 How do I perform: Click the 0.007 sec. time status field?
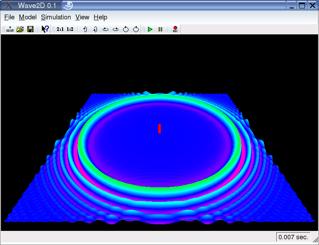[x=293, y=237]
